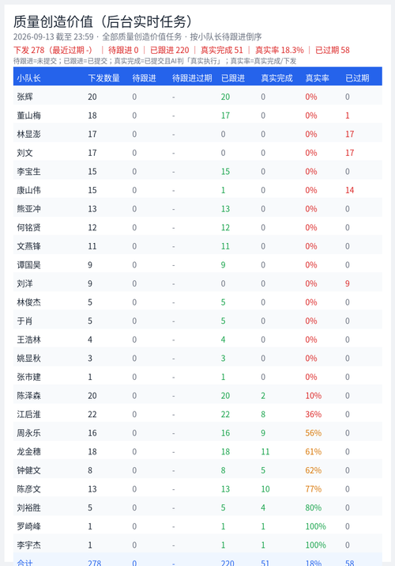395x566 pixels.
Task: Click the 已跟进 column header
Action: tap(233, 78)
